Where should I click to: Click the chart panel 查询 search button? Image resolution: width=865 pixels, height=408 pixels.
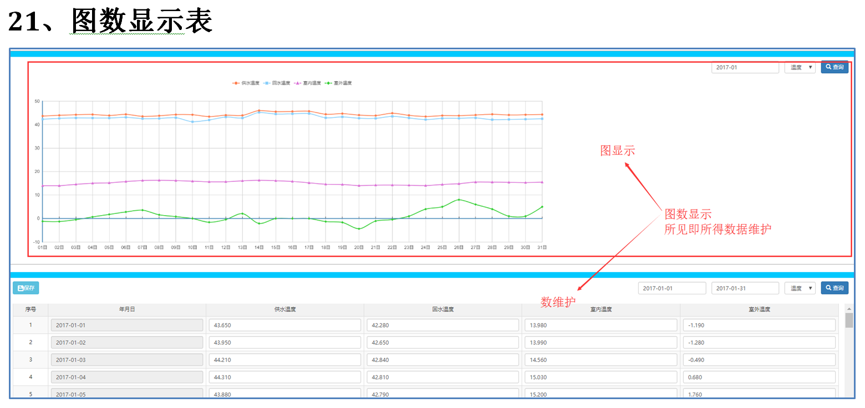point(835,67)
